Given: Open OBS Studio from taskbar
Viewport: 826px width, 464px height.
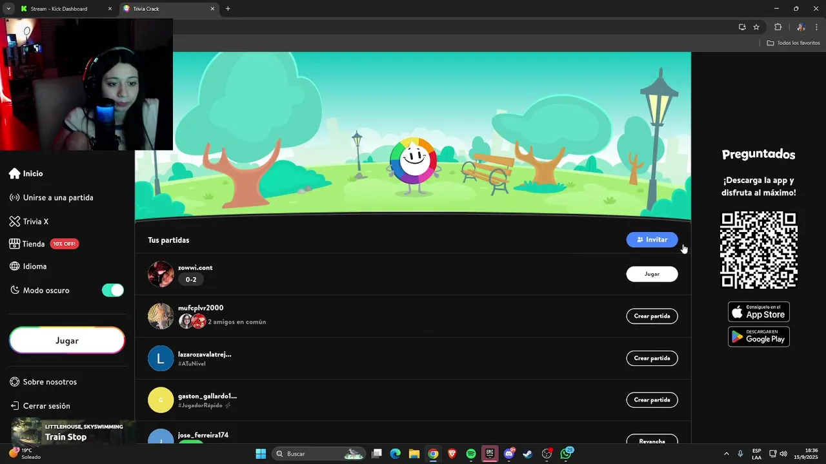Looking at the screenshot, I should tap(547, 454).
